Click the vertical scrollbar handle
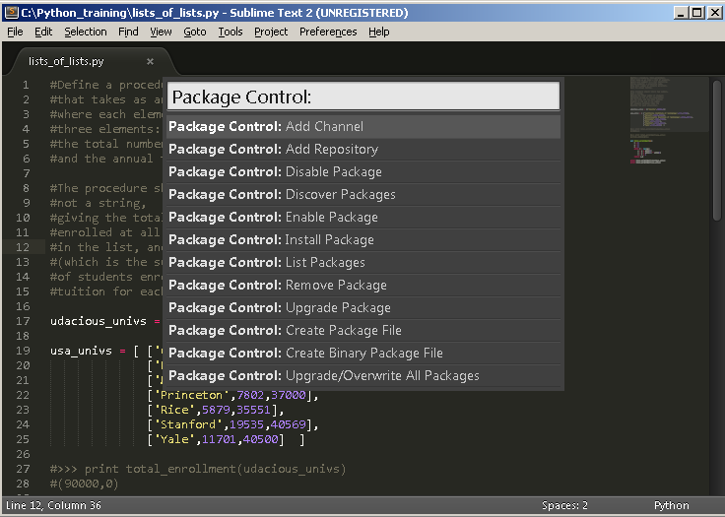Viewport: 725px width, 517px height. 717,151
